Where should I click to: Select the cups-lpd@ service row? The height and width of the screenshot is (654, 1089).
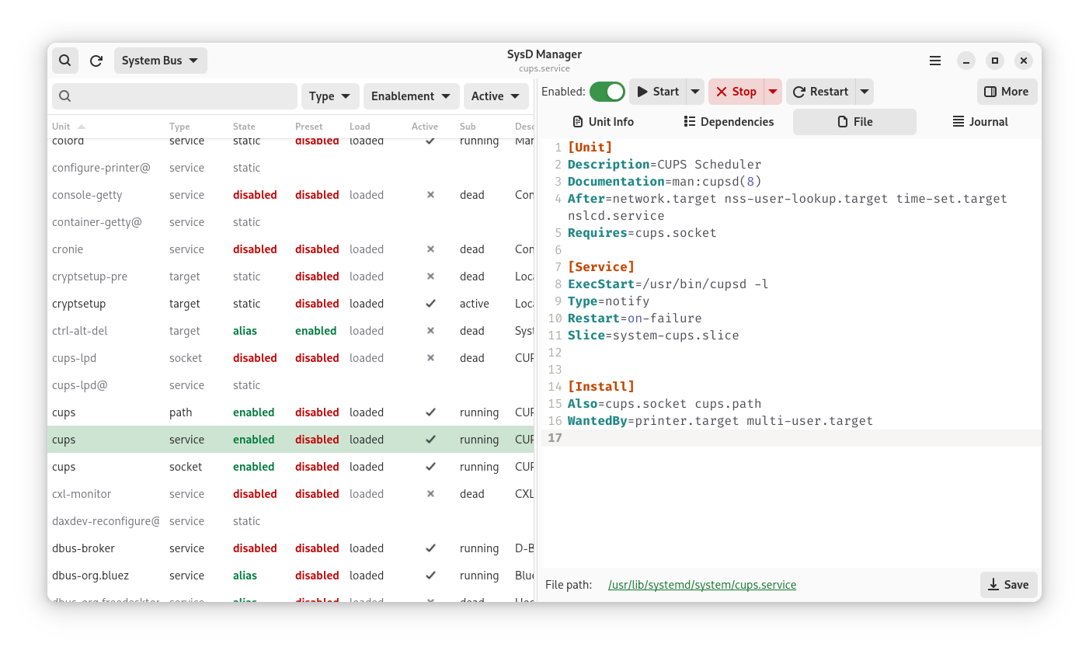click(291, 385)
